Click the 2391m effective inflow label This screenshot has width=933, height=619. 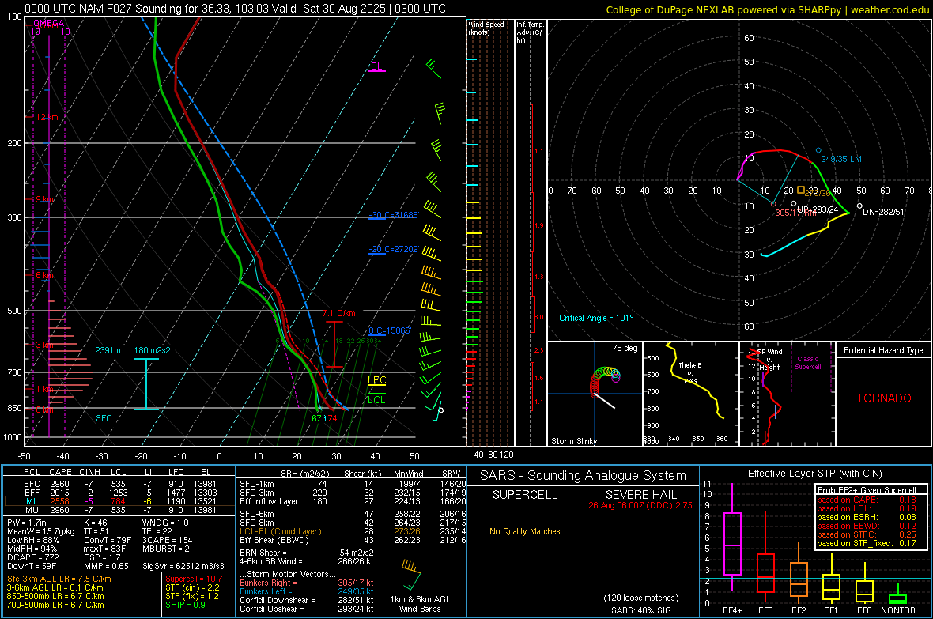coord(108,350)
